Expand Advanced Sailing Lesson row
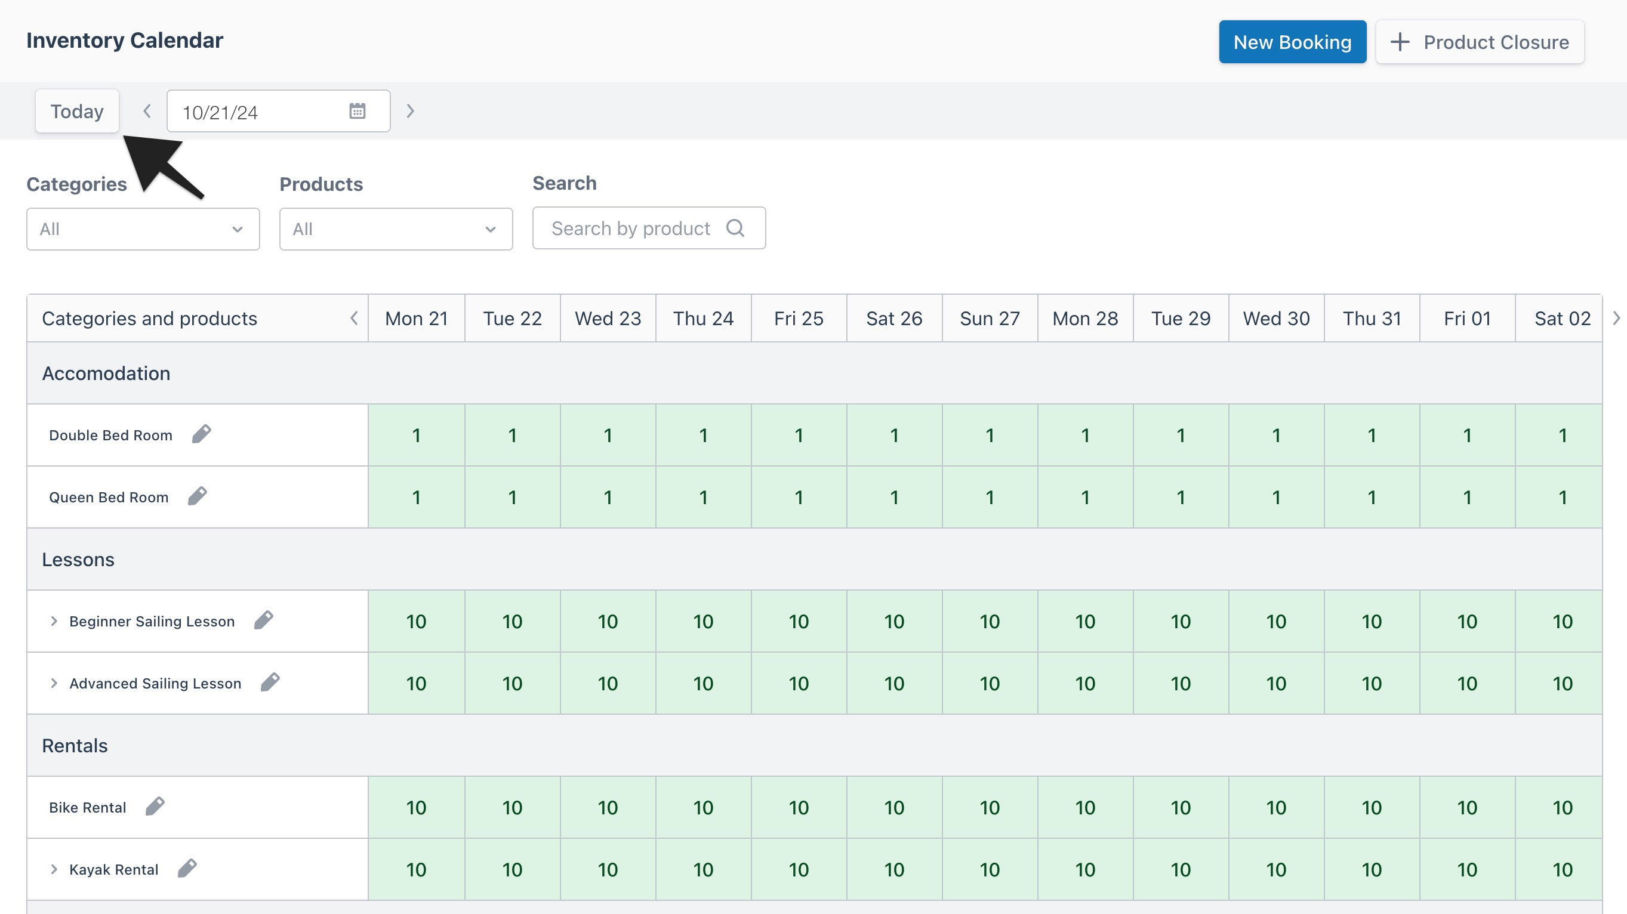 [x=54, y=683]
